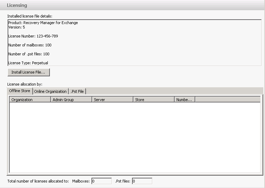Switch to the Offline Store tab
This screenshot has height=188, width=265.
(20, 91)
